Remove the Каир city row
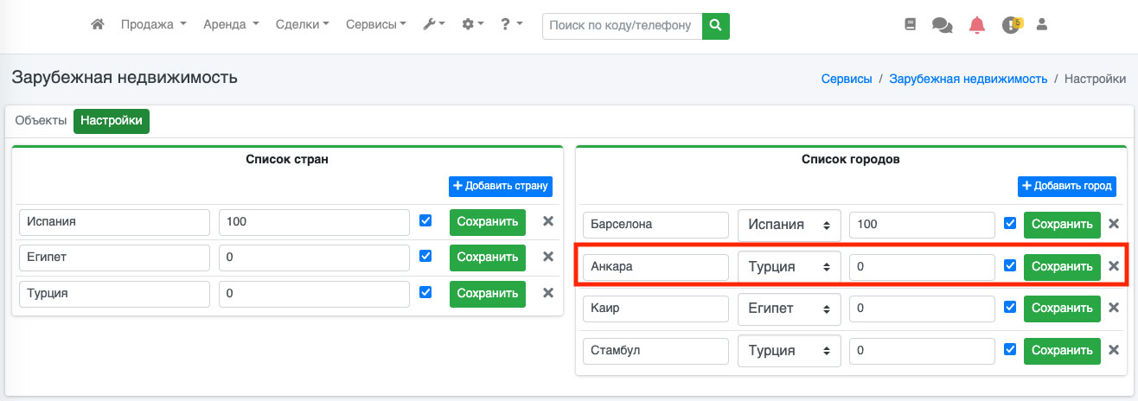Viewport: 1138px width, 401px height. click(1114, 308)
